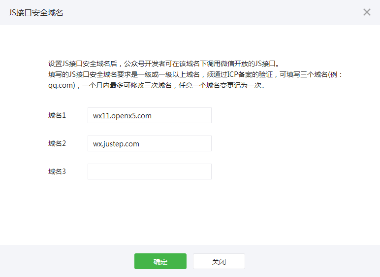Close the JS接口安全域名 dialog with X
Viewport: 380px width, 277px height.
(x=367, y=12)
